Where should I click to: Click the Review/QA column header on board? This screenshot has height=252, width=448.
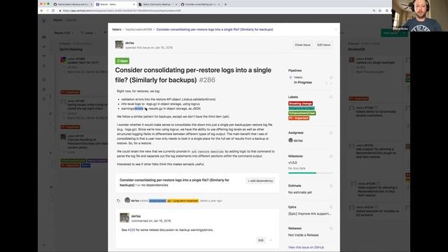(356, 49)
